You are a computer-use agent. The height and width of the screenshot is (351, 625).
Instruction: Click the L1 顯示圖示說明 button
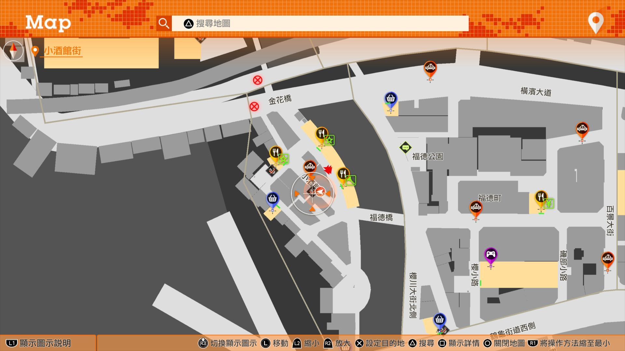coord(39,343)
